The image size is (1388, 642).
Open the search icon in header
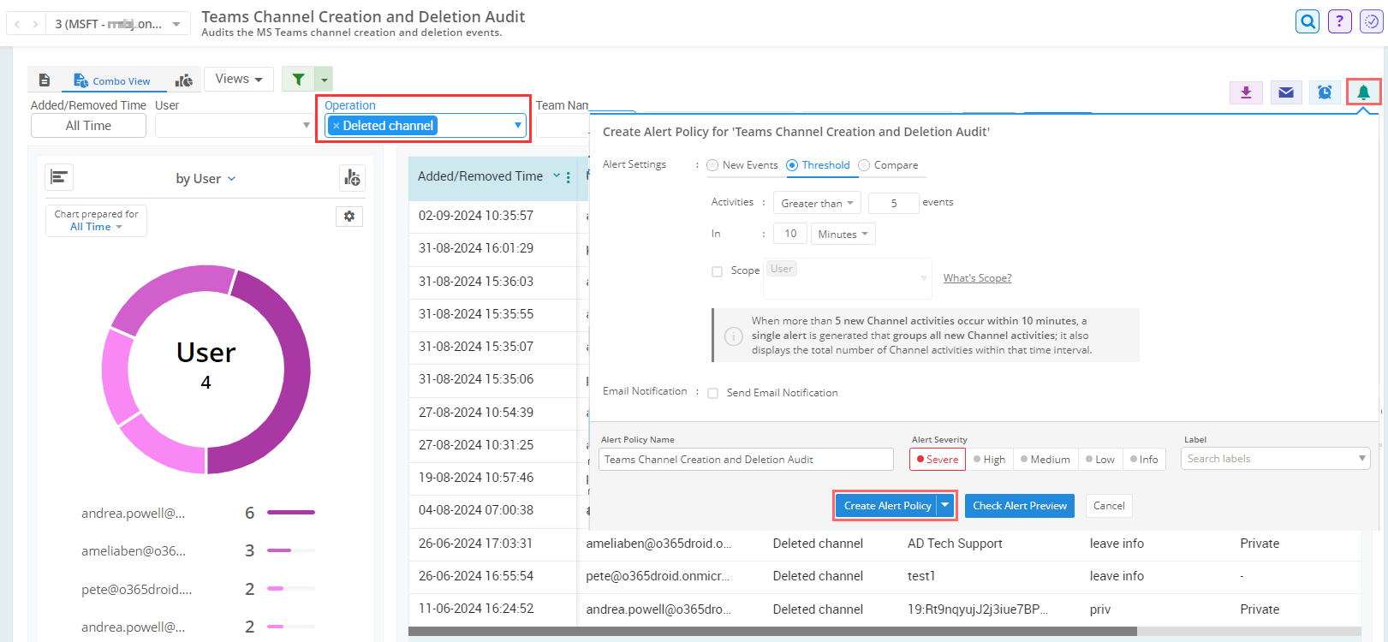point(1308,21)
